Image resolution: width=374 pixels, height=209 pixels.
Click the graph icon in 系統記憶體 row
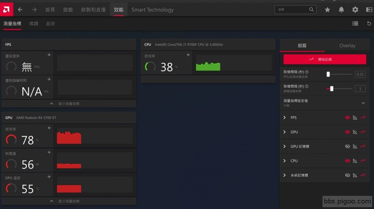click(x=355, y=175)
